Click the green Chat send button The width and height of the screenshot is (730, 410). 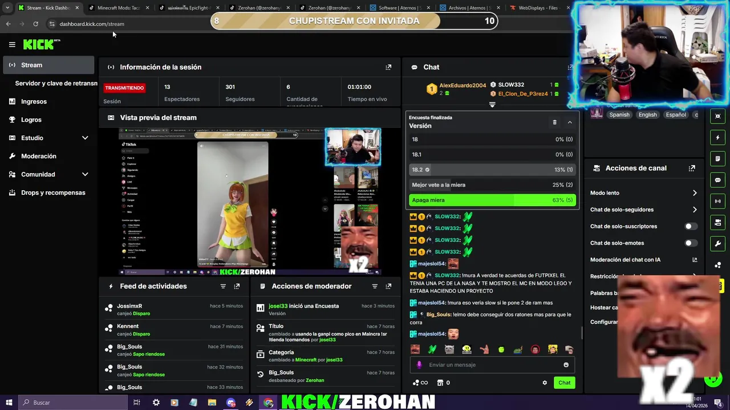[564, 383]
